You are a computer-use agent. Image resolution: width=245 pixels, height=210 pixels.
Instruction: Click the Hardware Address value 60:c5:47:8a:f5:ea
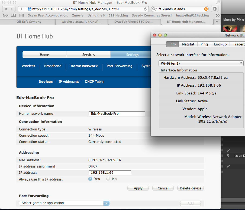pos(212,78)
